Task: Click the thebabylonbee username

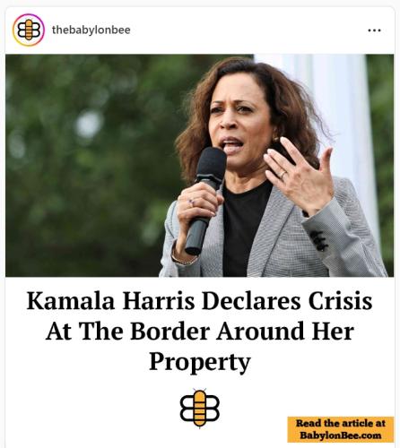Action: 91,30
